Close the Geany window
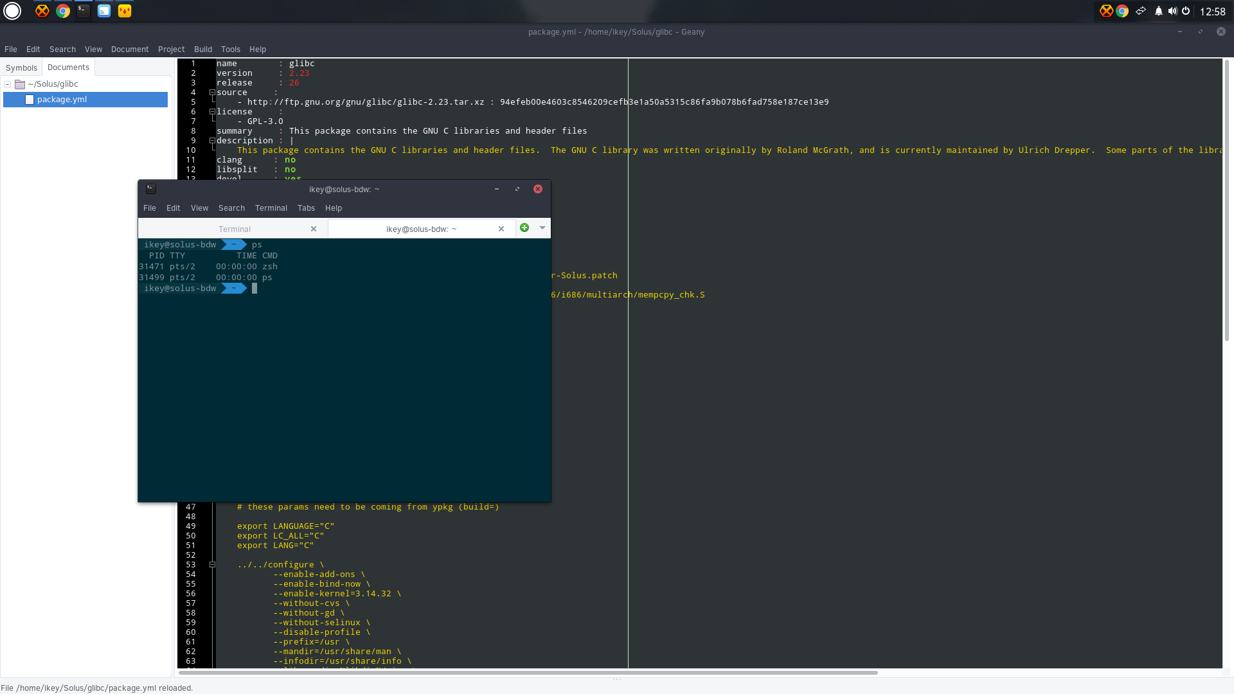Viewport: 1234px width, 694px height. 1221,31
